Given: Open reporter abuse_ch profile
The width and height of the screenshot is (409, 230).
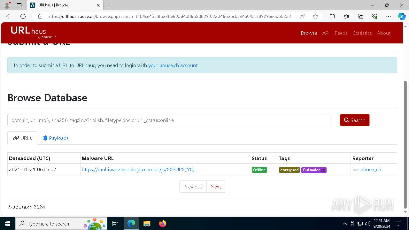Looking at the screenshot, I should [371, 170].
